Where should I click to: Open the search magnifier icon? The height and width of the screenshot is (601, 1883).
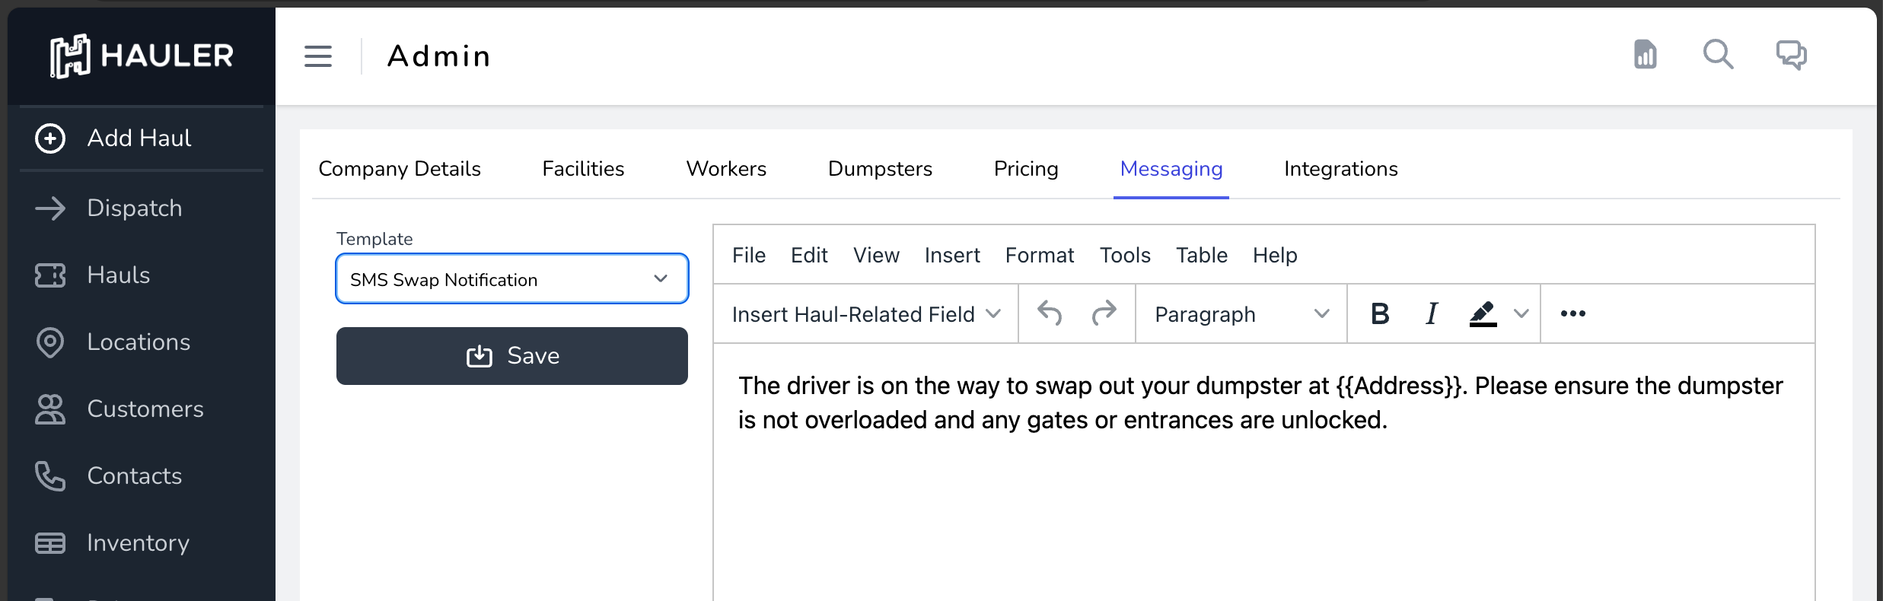pyautogui.click(x=1718, y=55)
